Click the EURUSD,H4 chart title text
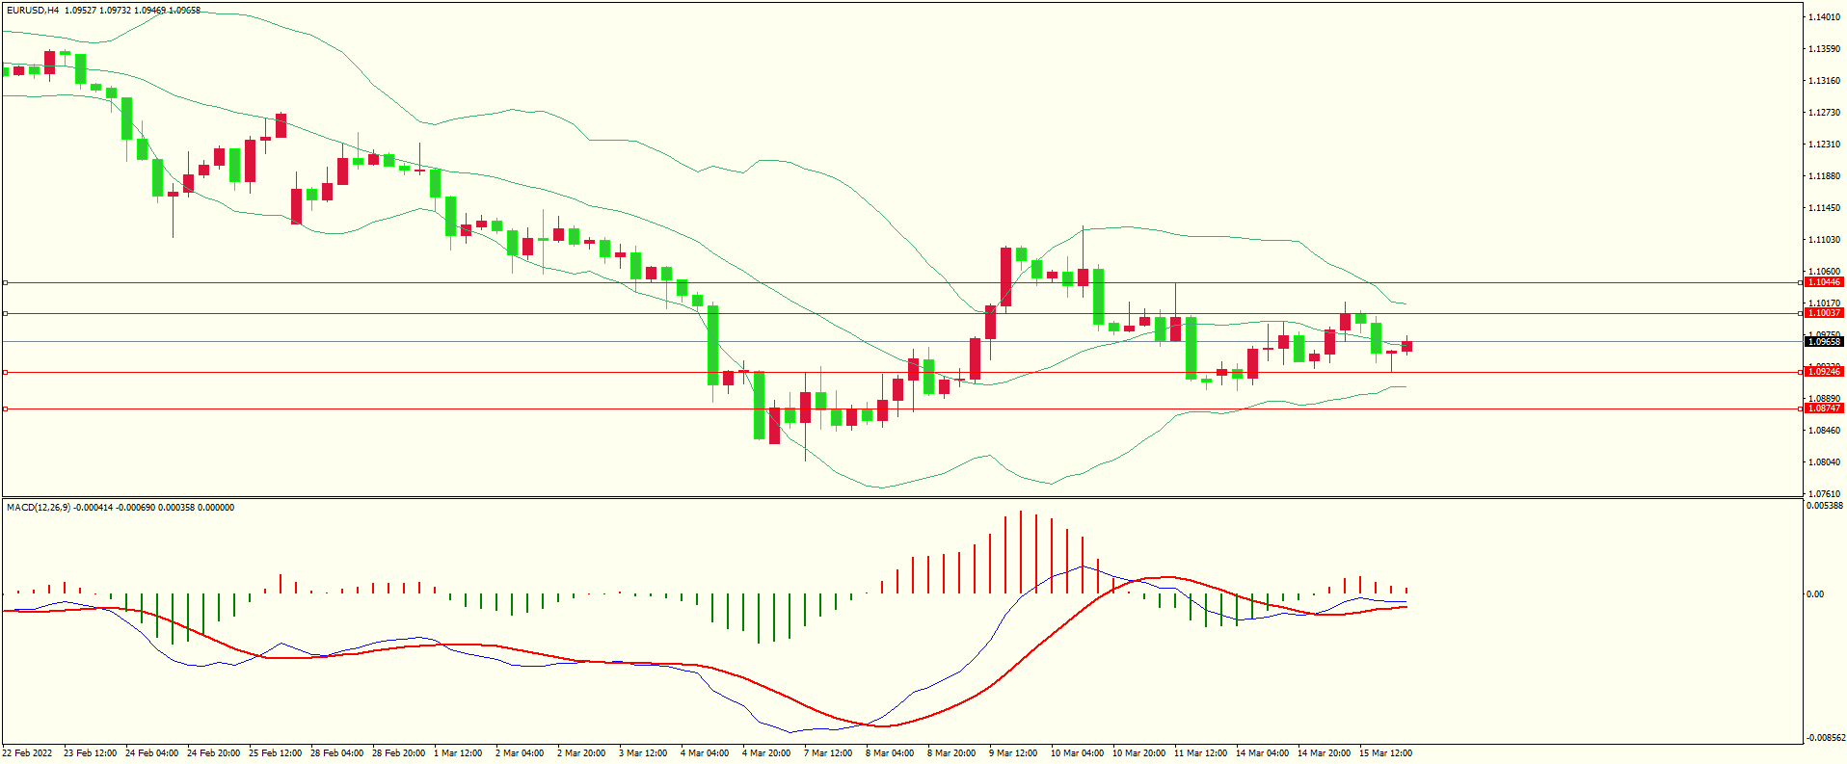 33,11
